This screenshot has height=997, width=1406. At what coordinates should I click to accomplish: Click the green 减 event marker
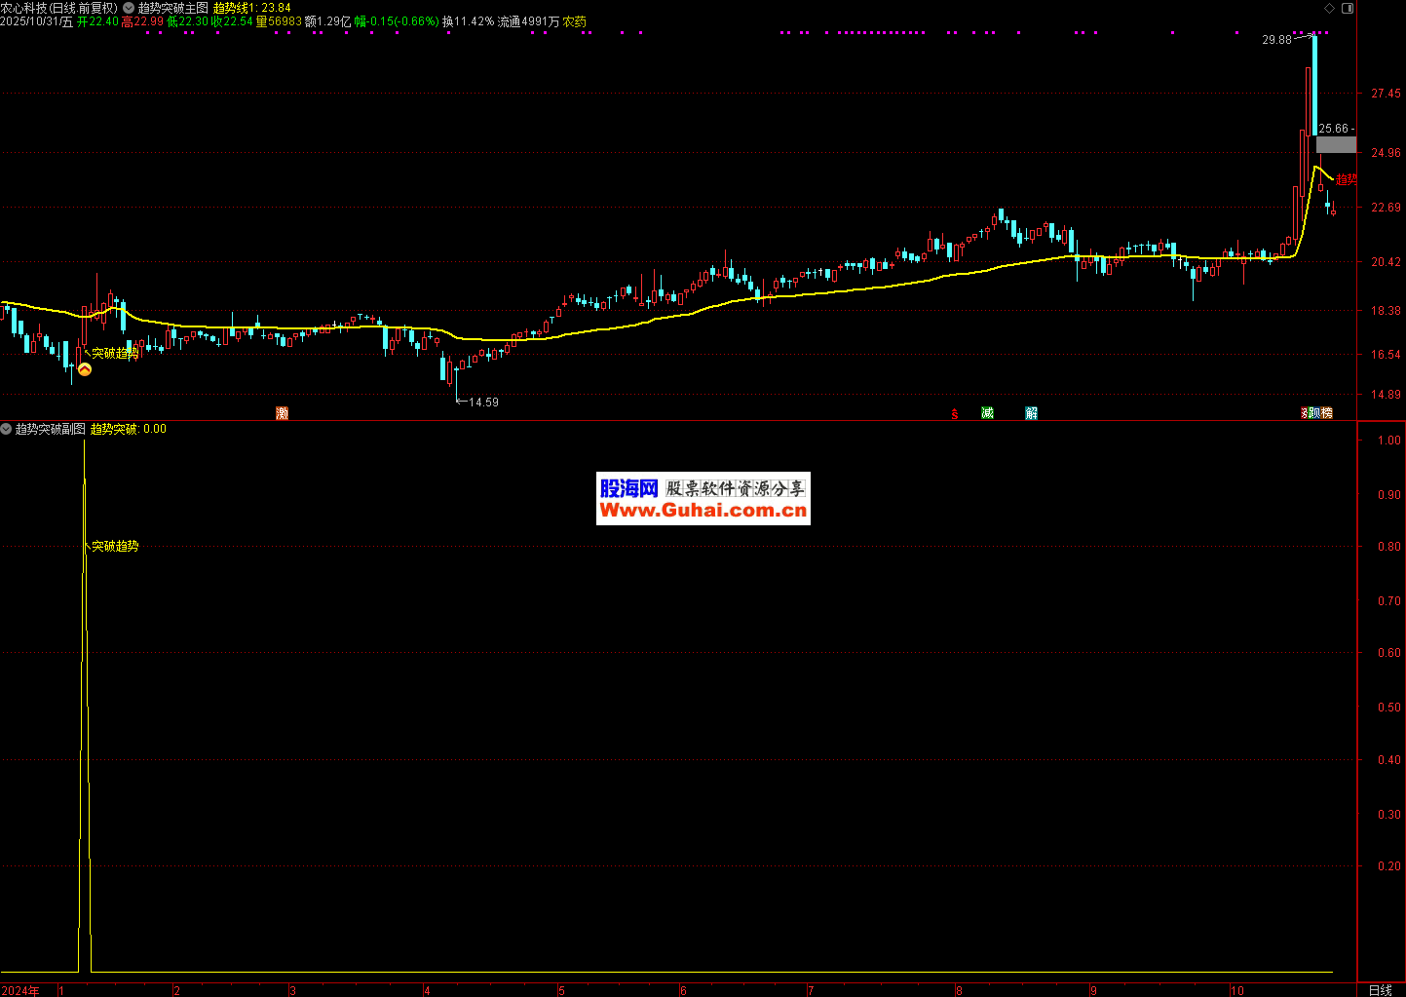(987, 413)
